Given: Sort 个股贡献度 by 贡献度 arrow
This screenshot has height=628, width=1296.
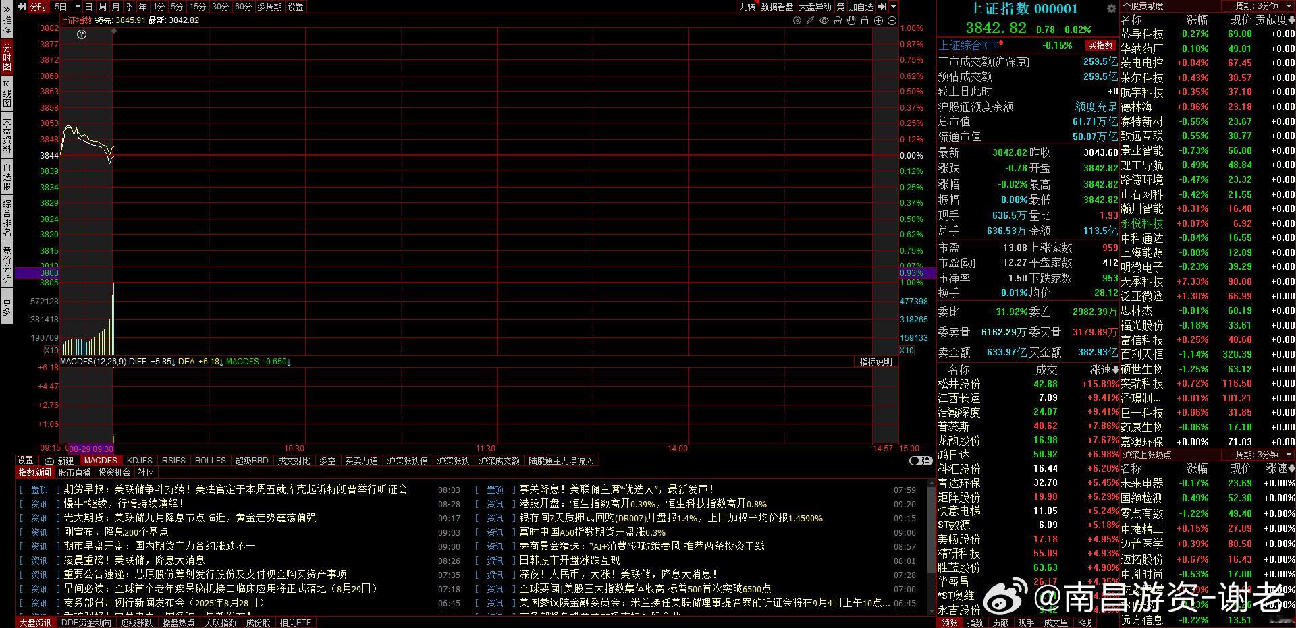Looking at the screenshot, I should 1293,20.
